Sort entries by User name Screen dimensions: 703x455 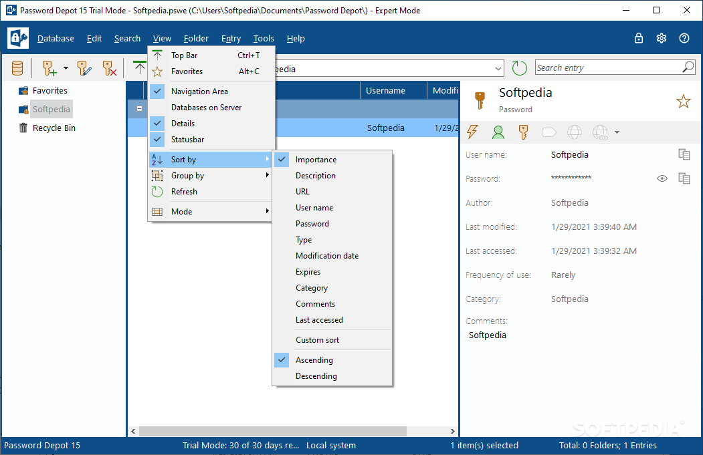332,208
